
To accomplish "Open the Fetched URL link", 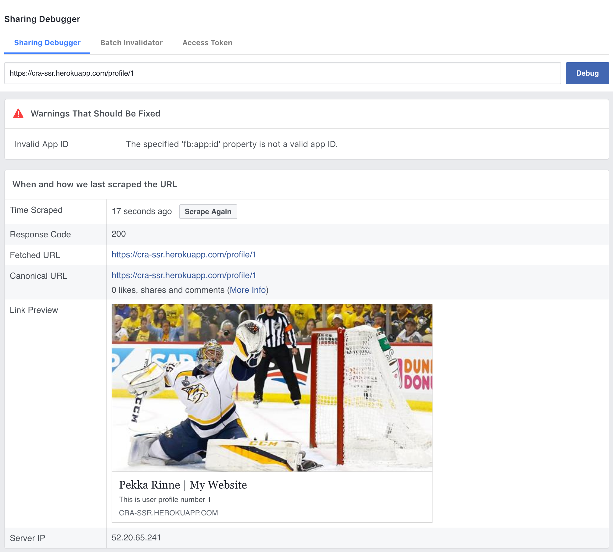I will coord(184,255).
